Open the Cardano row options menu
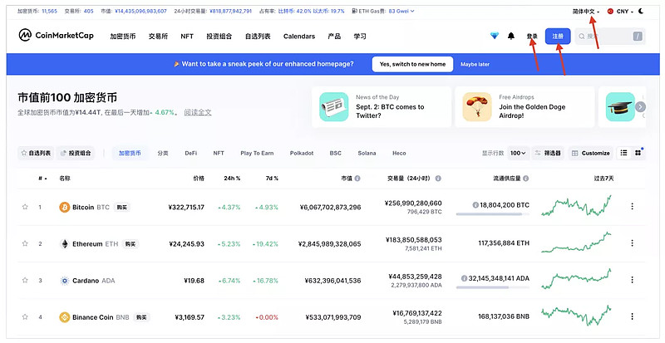Image resolution: width=665 pixels, height=343 pixels. [x=632, y=280]
